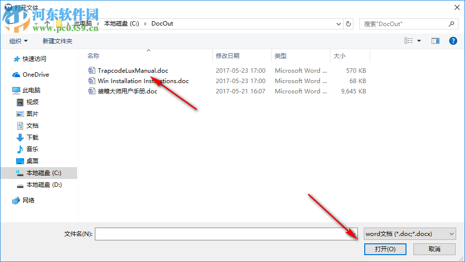
Task: Click the 2017-05-21 16:07 date cell
Action: pos(240,91)
